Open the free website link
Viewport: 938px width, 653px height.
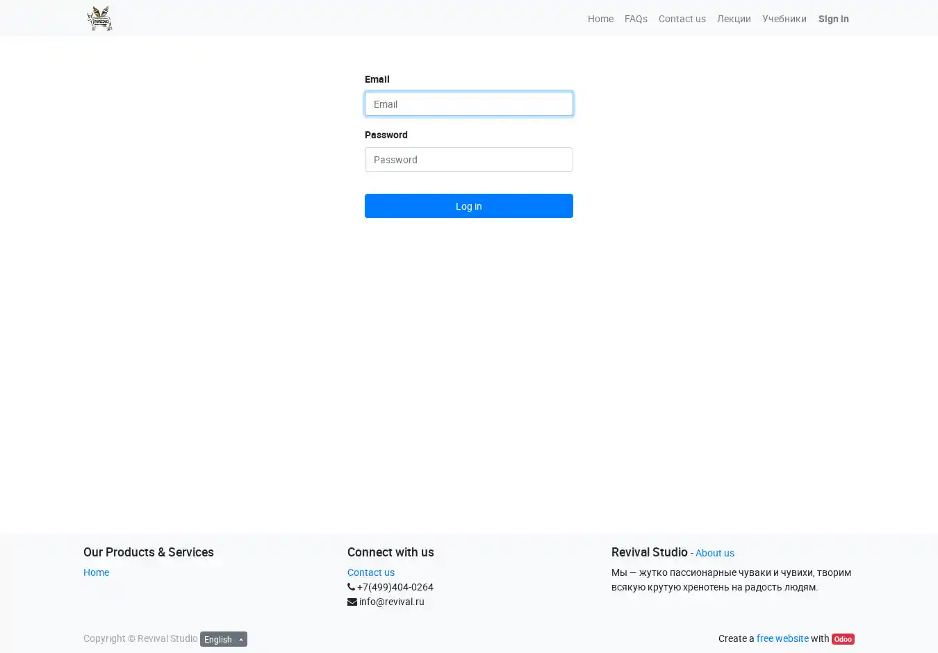782,638
